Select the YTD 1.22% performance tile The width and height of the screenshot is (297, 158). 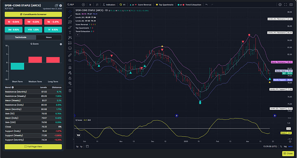33,30
